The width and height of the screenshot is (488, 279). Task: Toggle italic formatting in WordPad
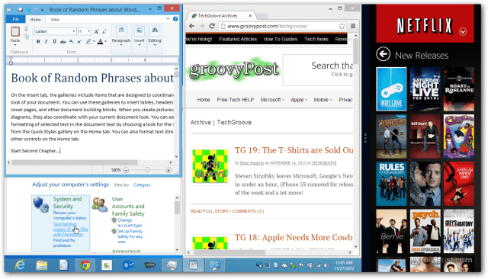[x=46, y=41]
